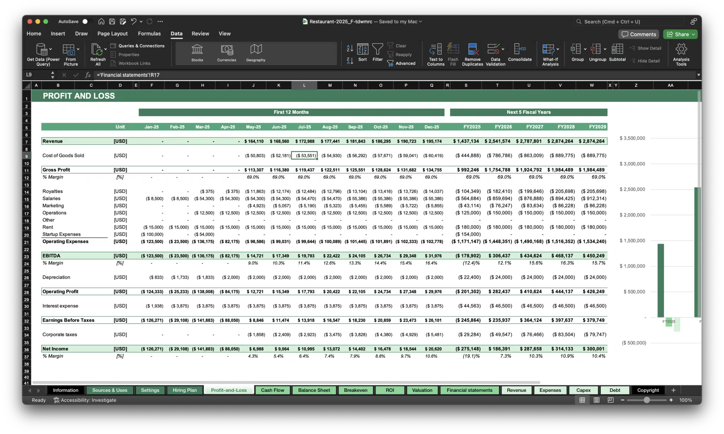Expand the Group dropdown arrow

[x=585, y=49]
